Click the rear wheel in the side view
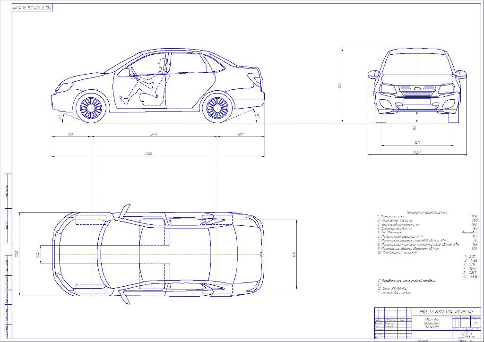The width and height of the screenshot is (484, 342). (217, 107)
